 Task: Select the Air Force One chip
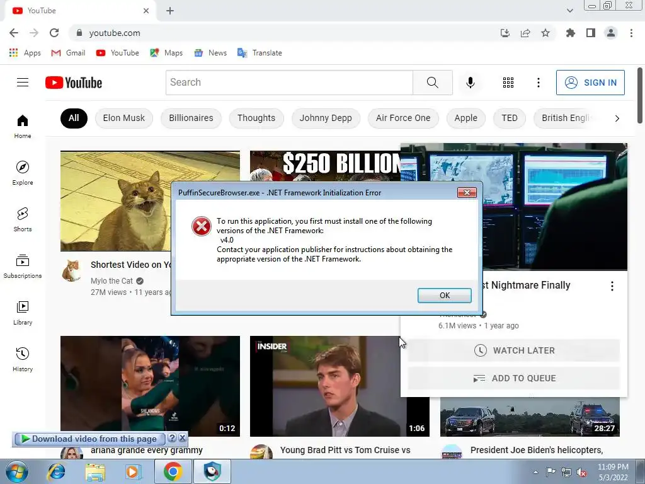pyautogui.click(x=403, y=118)
